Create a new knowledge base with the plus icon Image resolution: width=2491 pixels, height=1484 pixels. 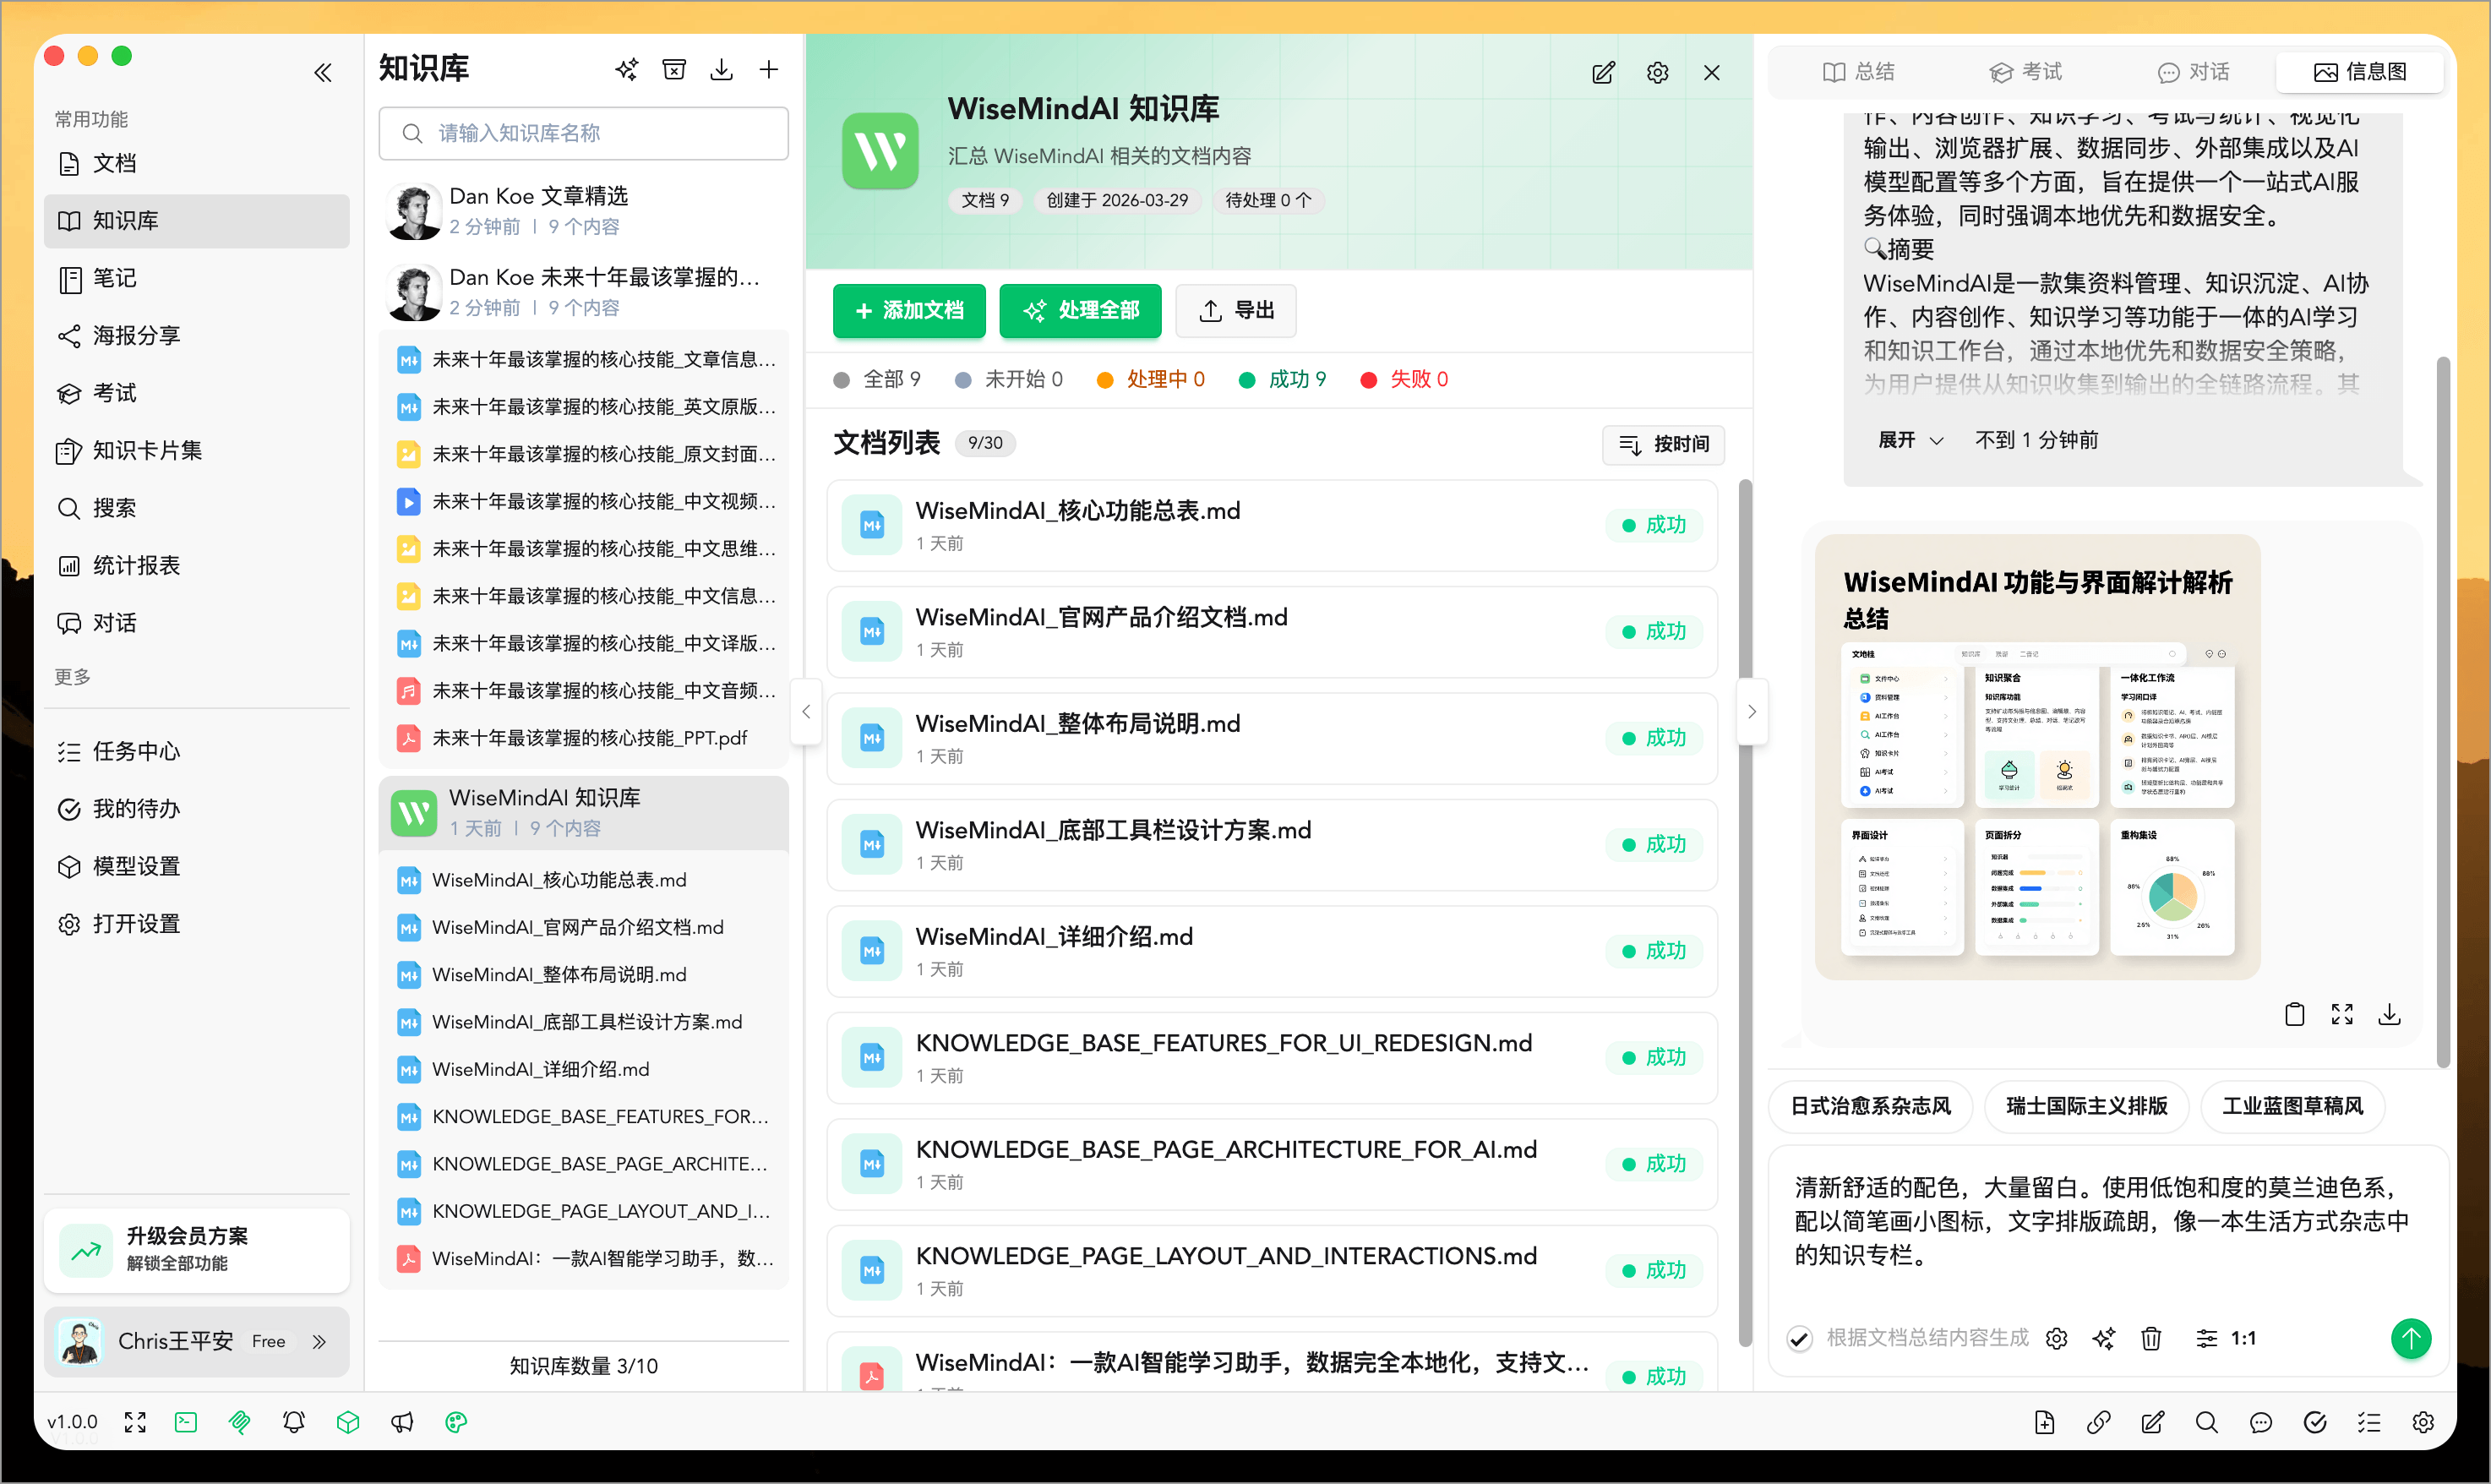point(770,69)
